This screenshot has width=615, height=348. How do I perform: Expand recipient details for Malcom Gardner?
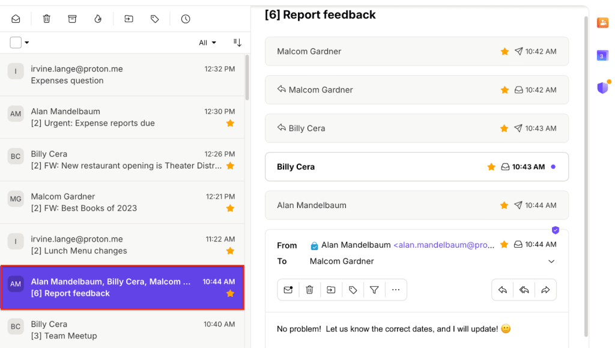click(551, 261)
